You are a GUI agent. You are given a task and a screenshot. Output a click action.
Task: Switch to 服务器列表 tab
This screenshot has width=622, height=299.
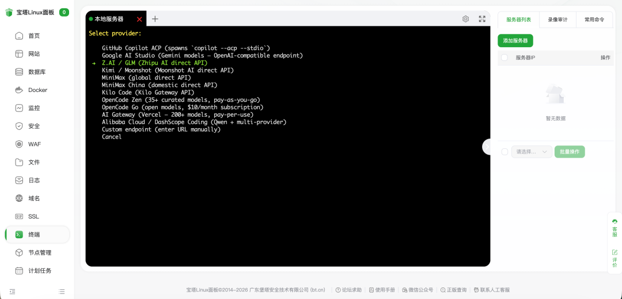click(518, 20)
